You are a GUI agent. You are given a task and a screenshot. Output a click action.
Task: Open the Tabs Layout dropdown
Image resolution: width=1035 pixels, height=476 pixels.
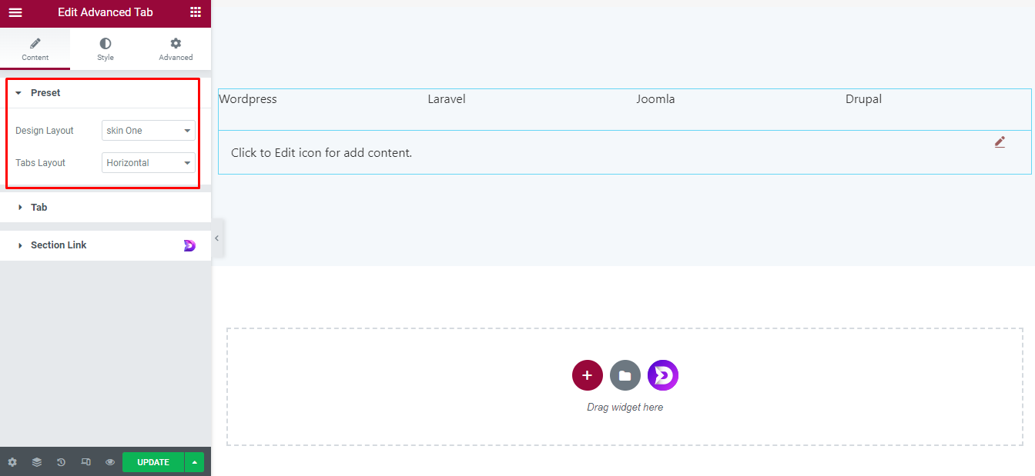(149, 163)
